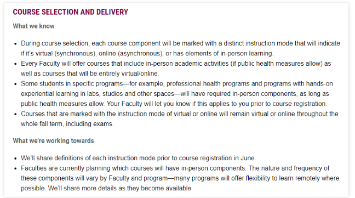Click bullet starting 'Courses that are marked'
This screenshot has height=198, width=355.
click(180, 118)
